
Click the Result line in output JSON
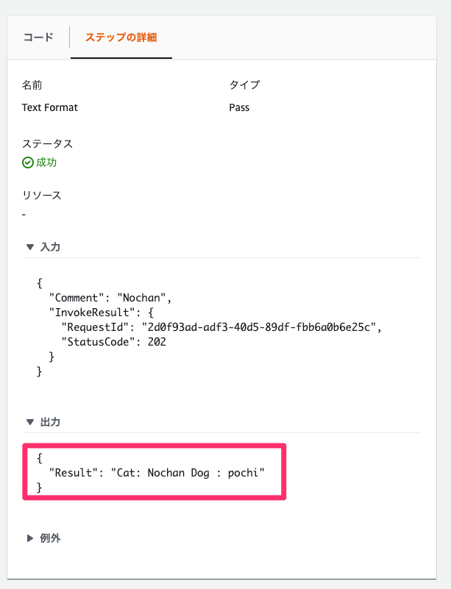[x=157, y=473]
